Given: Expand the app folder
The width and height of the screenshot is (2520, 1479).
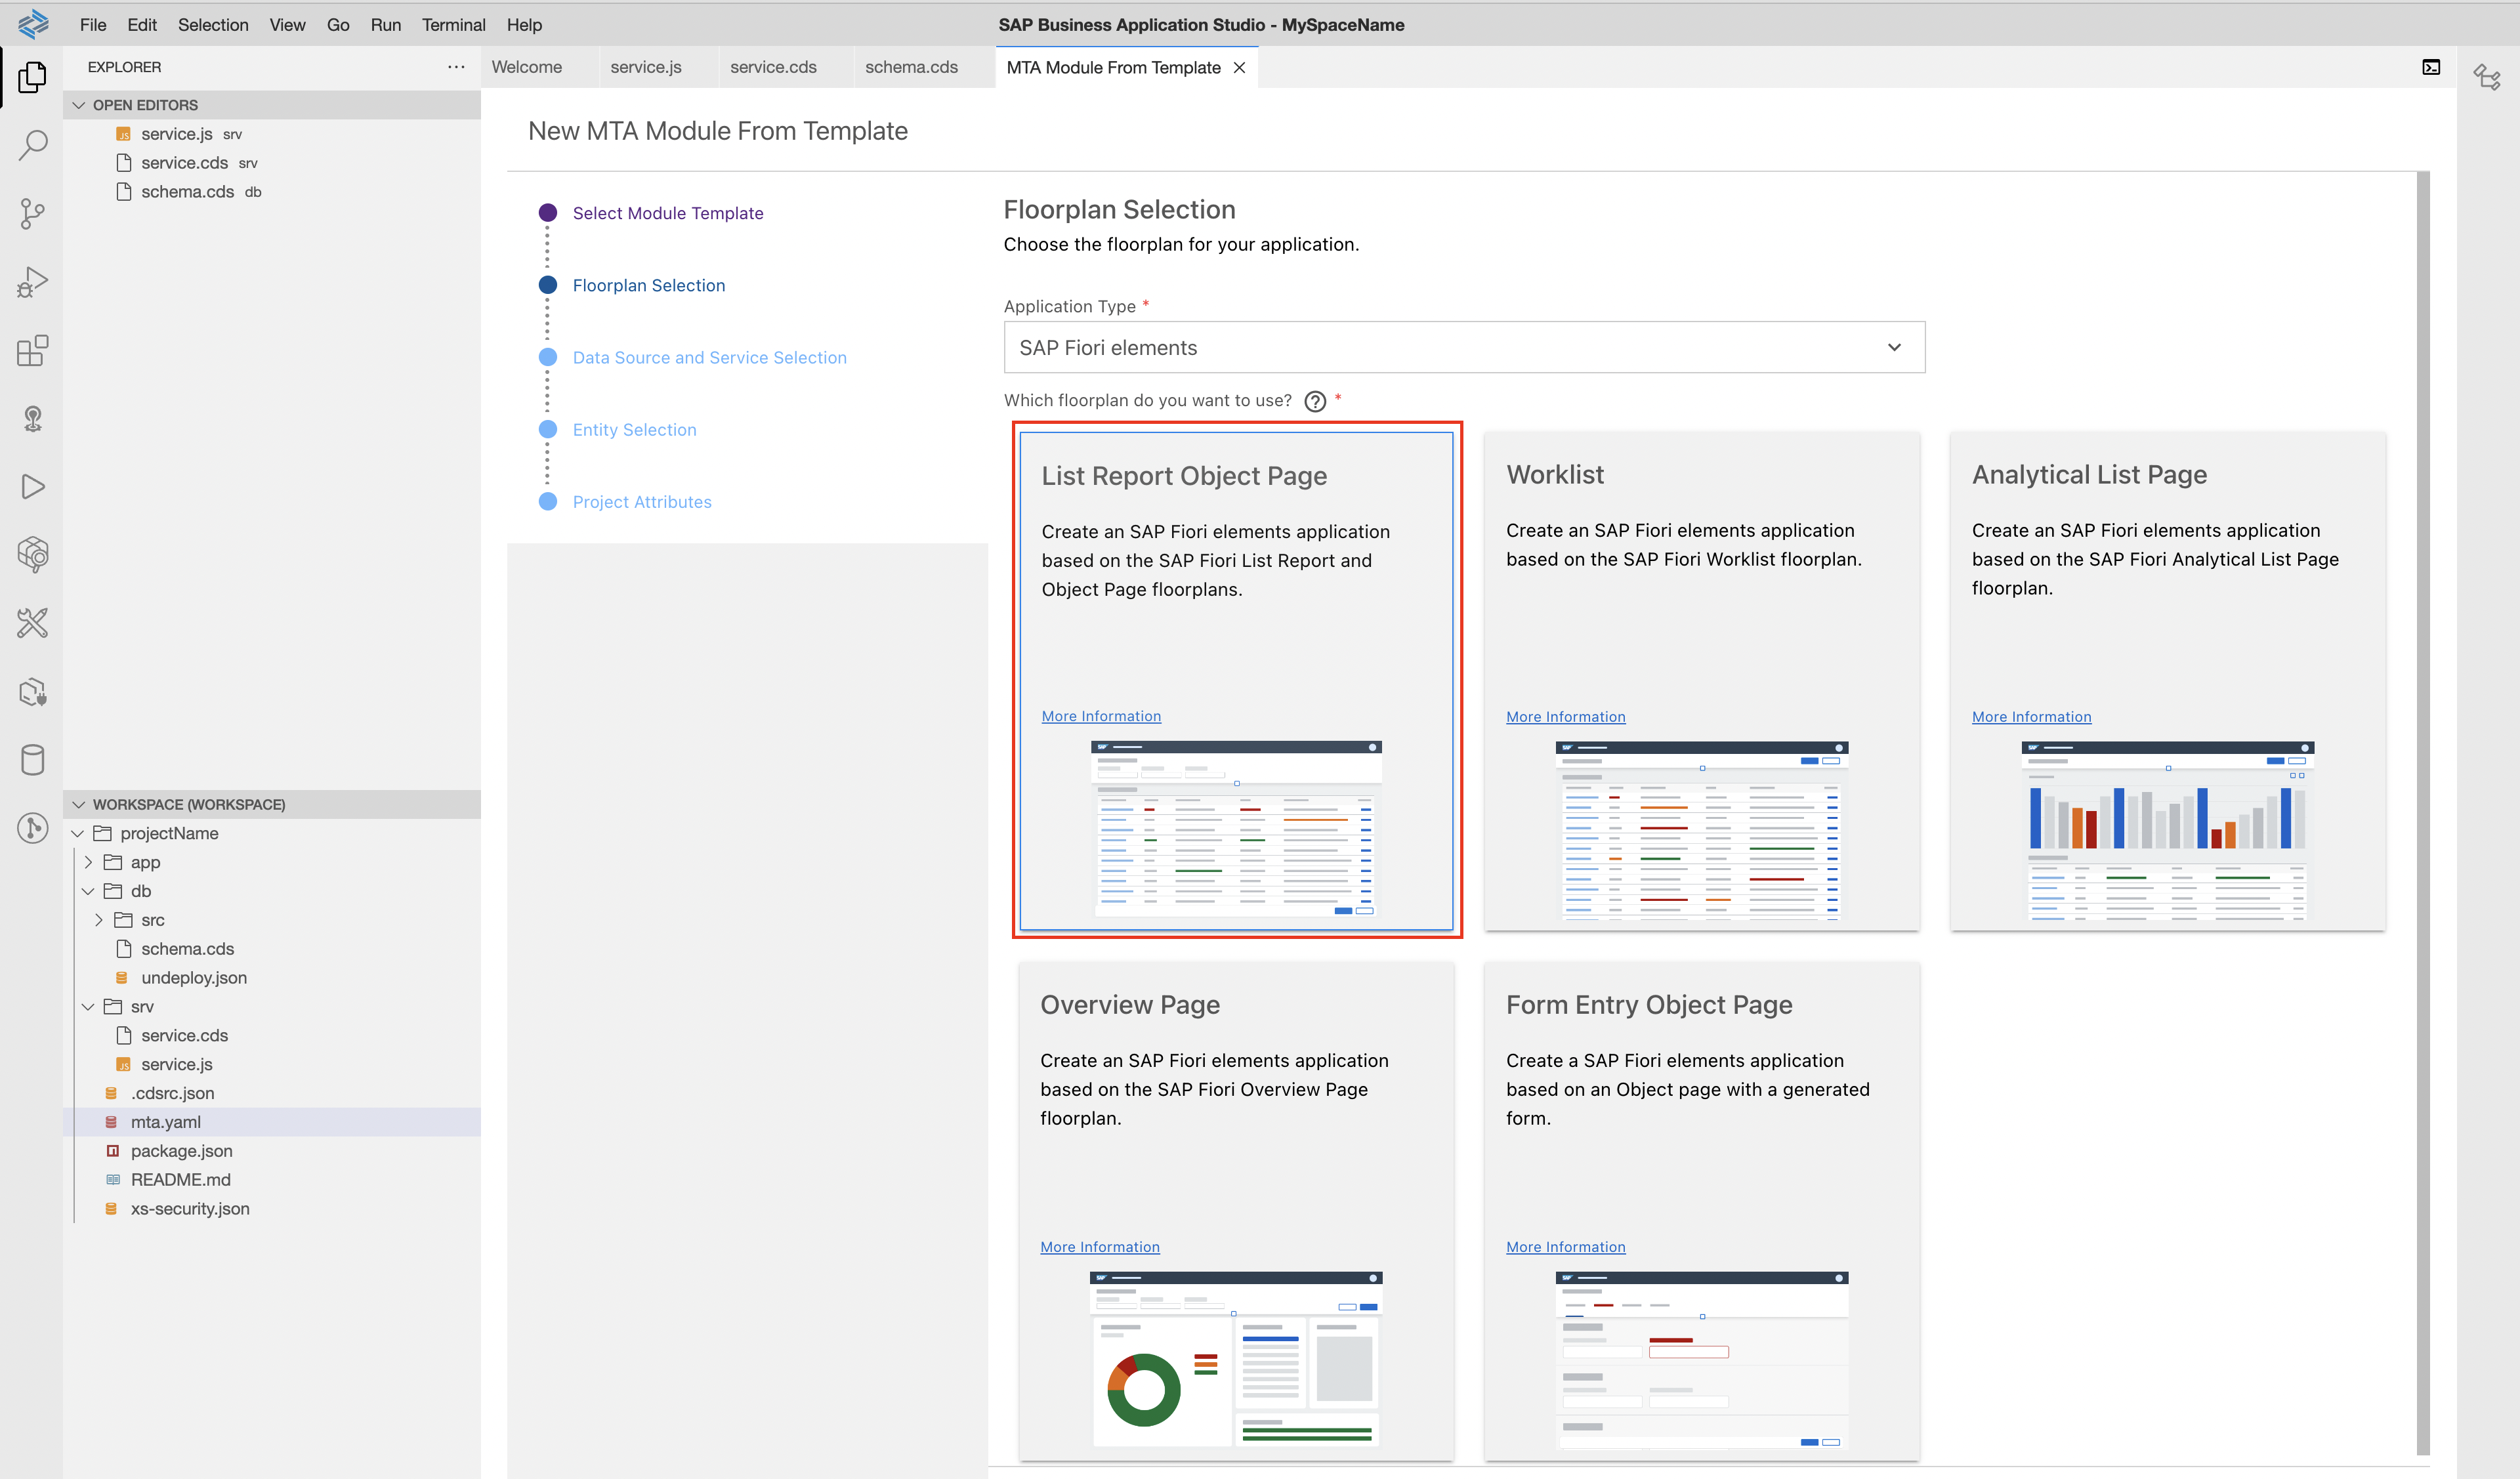Looking at the screenshot, I should coord(88,862).
